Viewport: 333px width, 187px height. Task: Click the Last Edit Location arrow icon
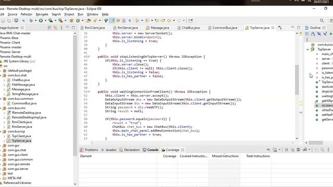(x=157, y=21)
